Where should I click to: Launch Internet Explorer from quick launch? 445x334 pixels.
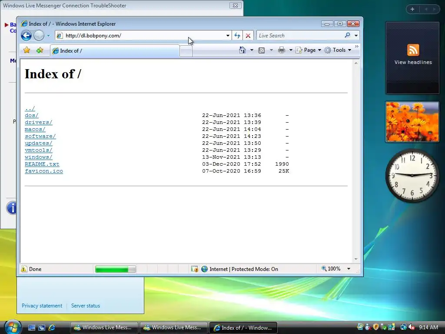52,327
